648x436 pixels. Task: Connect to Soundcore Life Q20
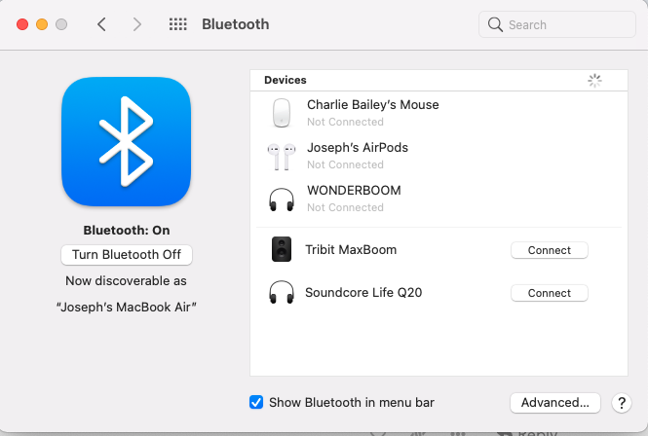550,293
